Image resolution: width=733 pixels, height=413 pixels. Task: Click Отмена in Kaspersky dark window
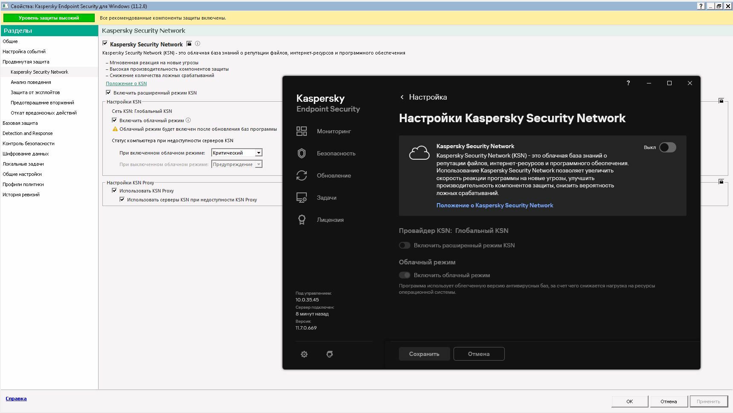click(479, 354)
